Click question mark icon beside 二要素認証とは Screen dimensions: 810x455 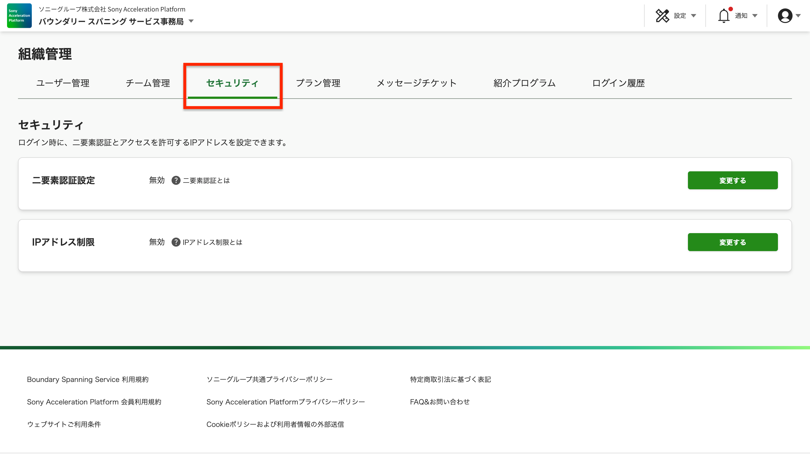176,181
